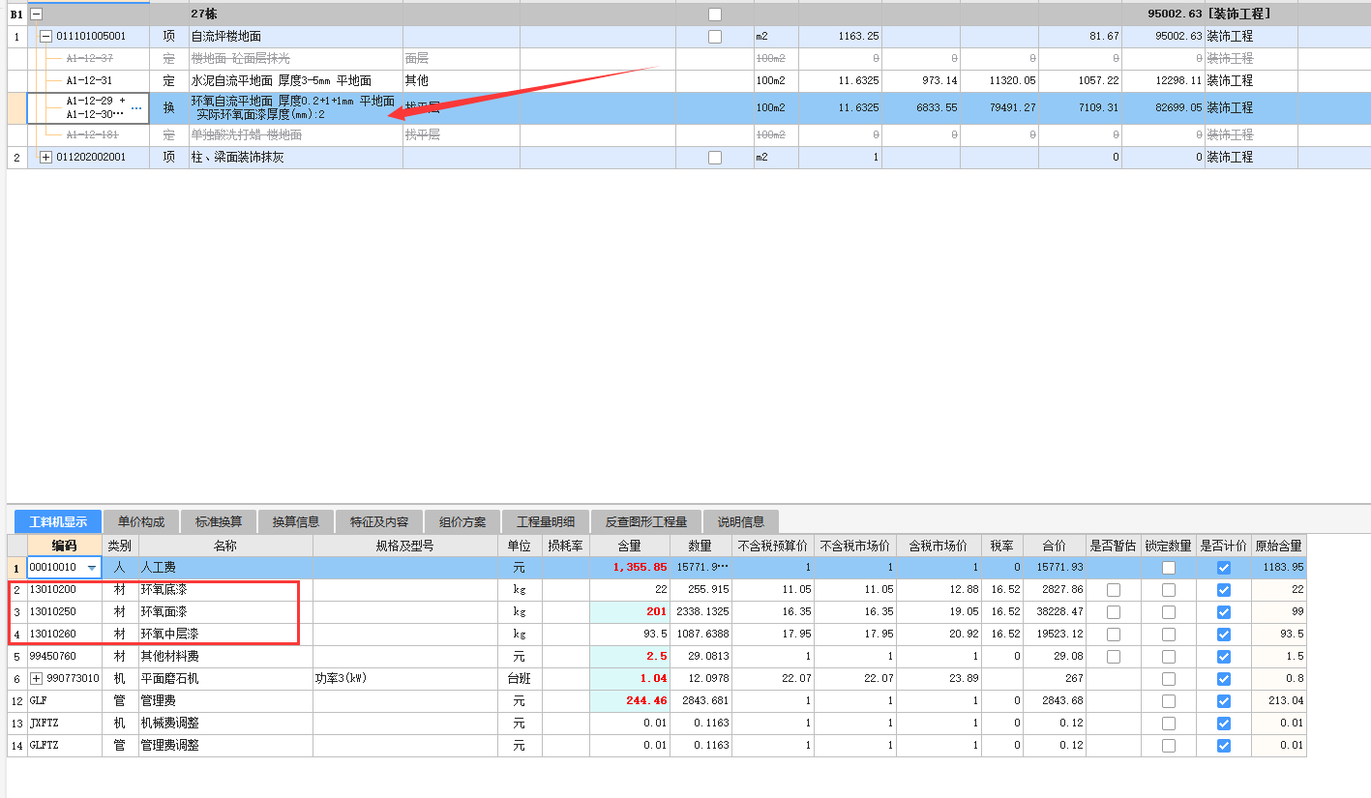Uncheck 是否计价 for 管理费调整 row
Image resolution: width=1371 pixels, height=798 pixels.
1224,745
